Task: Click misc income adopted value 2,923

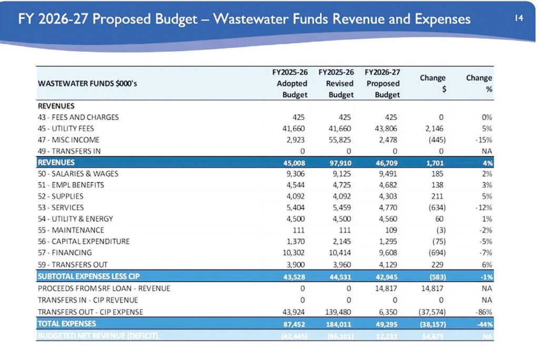Action: pyautogui.click(x=295, y=140)
